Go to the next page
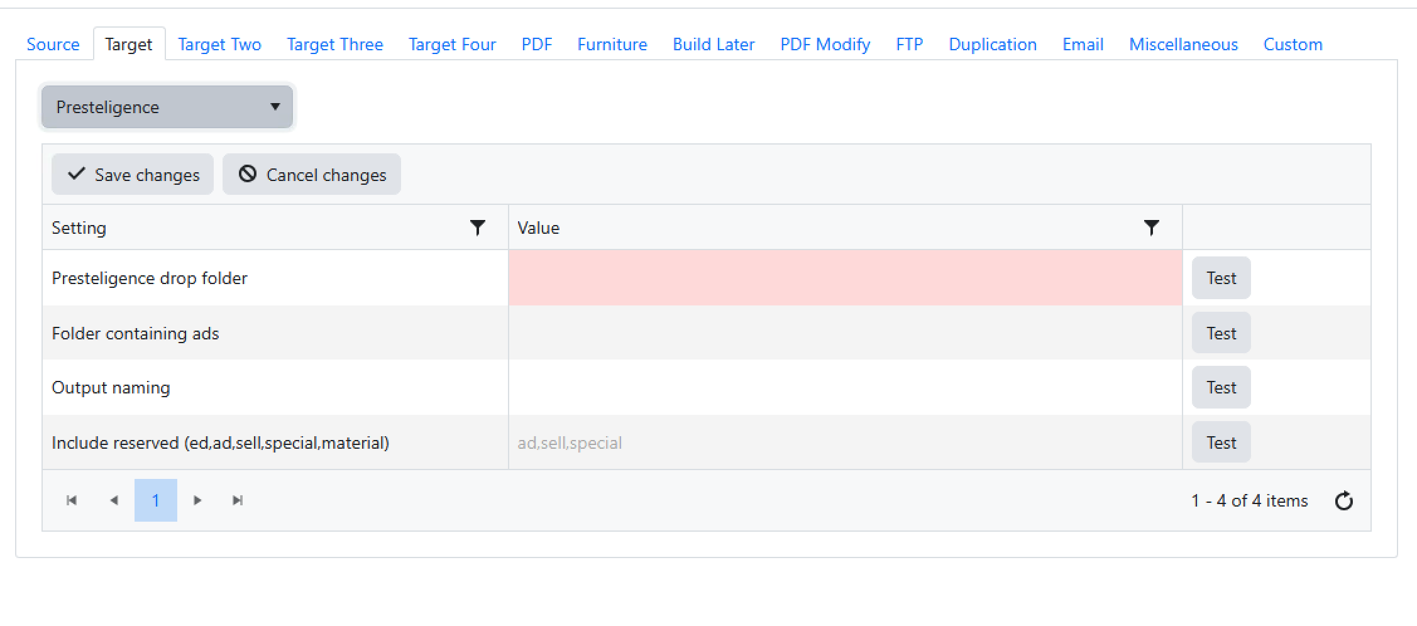 pos(197,500)
